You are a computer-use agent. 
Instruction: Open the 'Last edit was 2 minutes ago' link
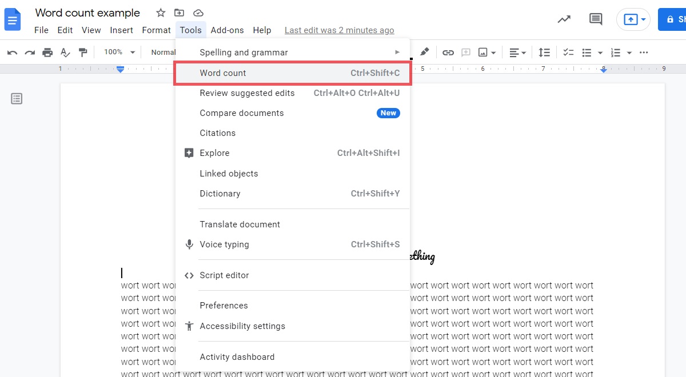[339, 30]
